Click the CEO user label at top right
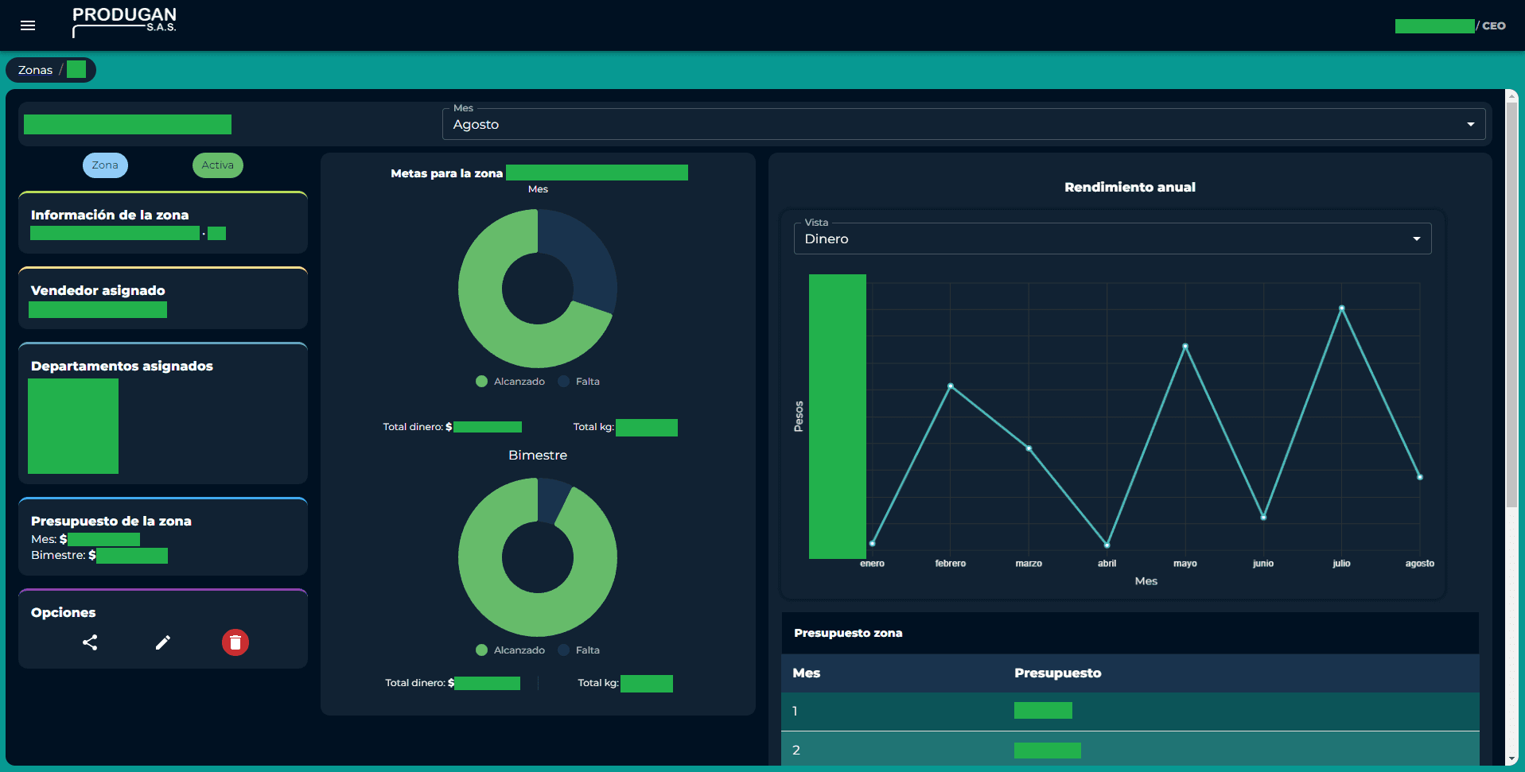1525x772 pixels. [x=1493, y=25]
